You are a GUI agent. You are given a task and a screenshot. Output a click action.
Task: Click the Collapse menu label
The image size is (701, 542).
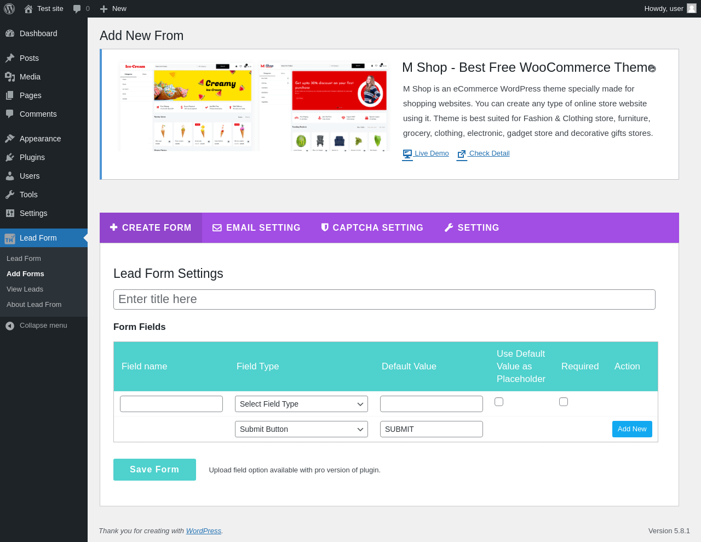pyautogui.click(x=43, y=326)
